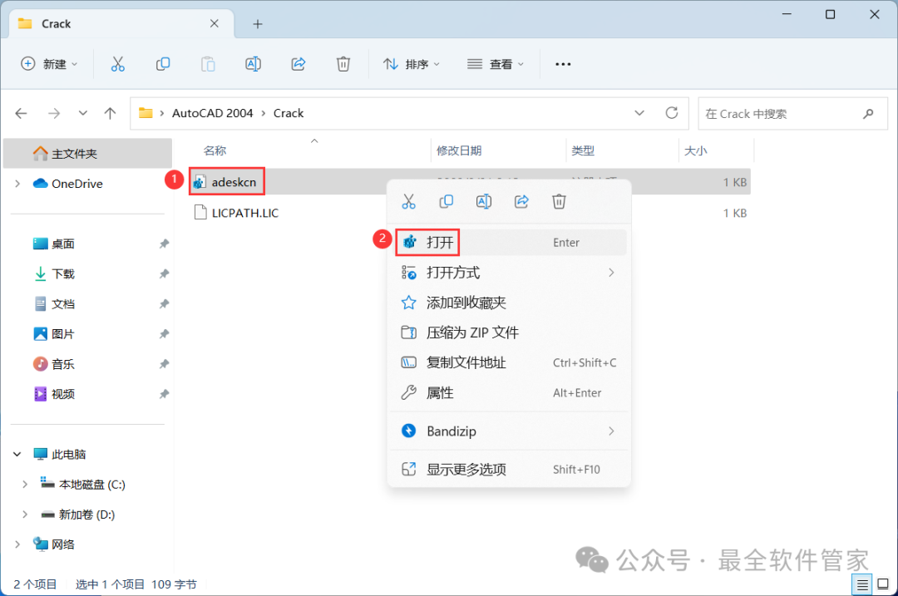This screenshot has width=898, height=596.
Task: Select 添加到收藏夹 in the context menu
Action: pos(509,303)
